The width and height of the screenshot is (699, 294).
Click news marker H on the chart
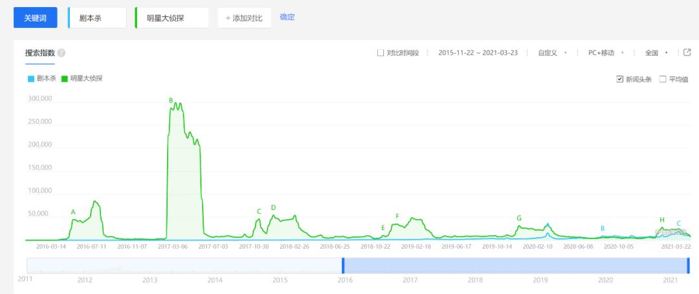pos(662,220)
